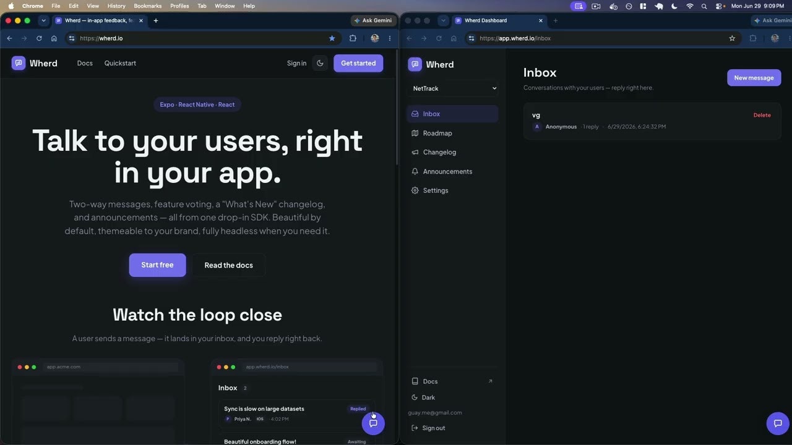Open the Profiles menu
The width and height of the screenshot is (792, 445).
click(179, 6)
